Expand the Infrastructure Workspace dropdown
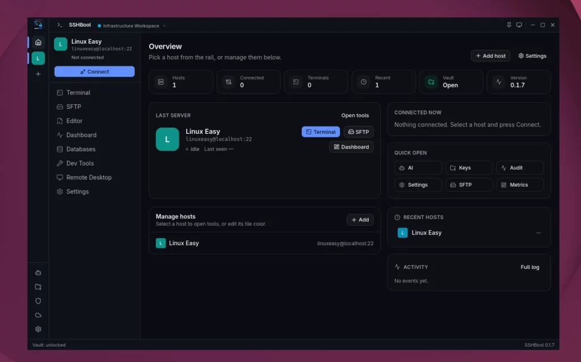The width and height of the screenshot is (581, 362). tap(132, 26)
